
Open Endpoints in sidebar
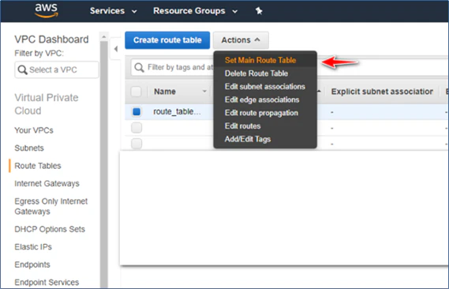coord(32,265)
